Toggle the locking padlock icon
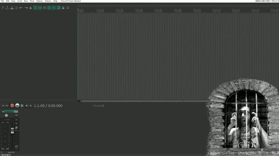The image size is (279, 156). pyautogui.click(x=63, y=8)
